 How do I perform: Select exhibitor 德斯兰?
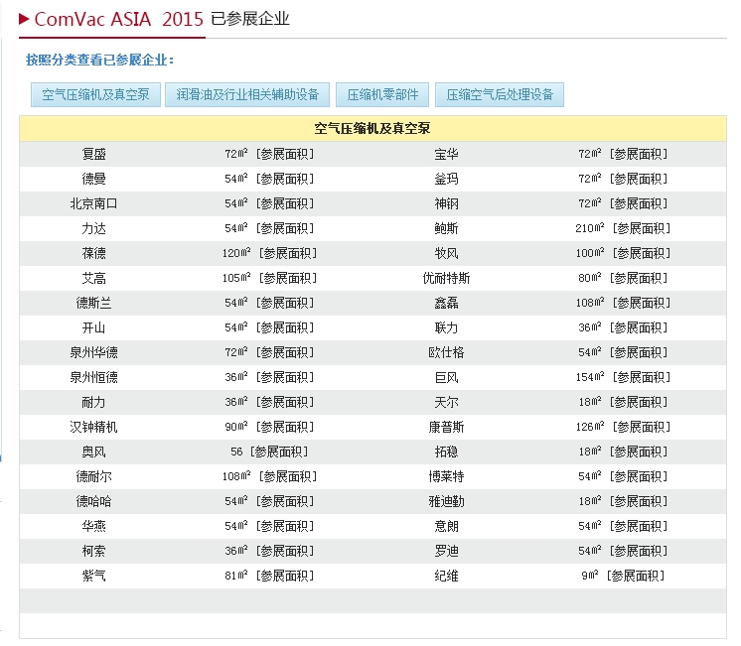tap(93, 303)
